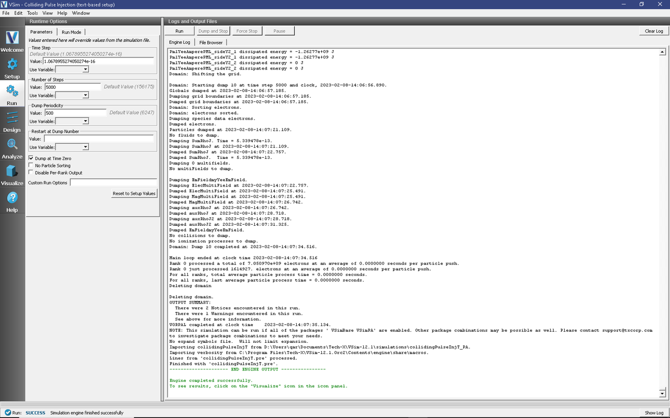Click the Dump and Stop button
The width and height of the screenshot is (670, 418).
point(213,31)
